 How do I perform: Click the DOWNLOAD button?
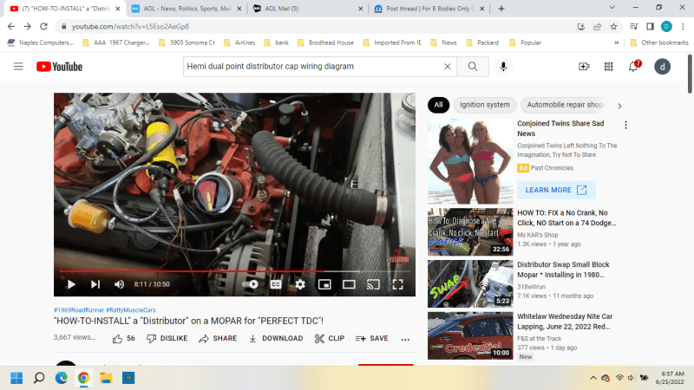click(276, 339)
